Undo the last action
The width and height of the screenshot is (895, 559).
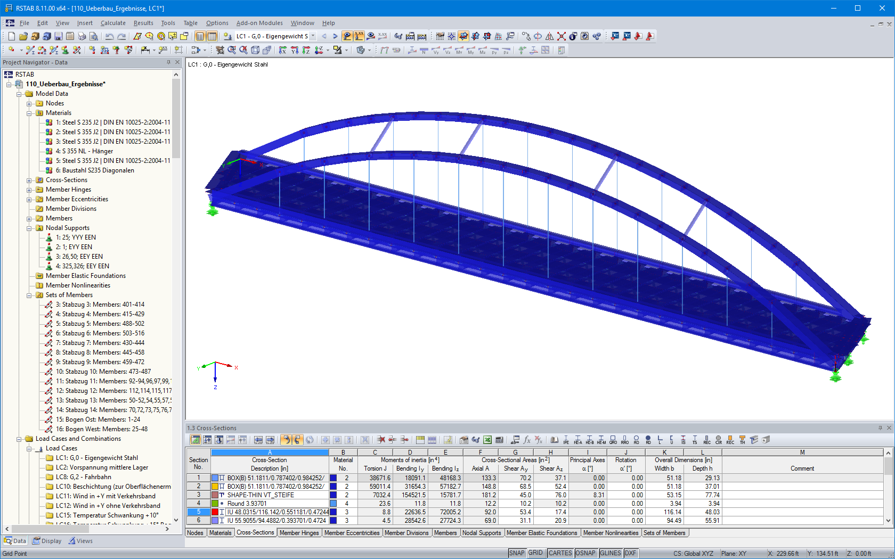click(110, 36)
